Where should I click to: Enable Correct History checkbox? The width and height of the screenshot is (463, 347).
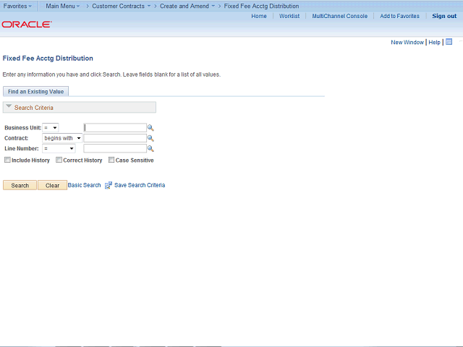tap(59, 160)
